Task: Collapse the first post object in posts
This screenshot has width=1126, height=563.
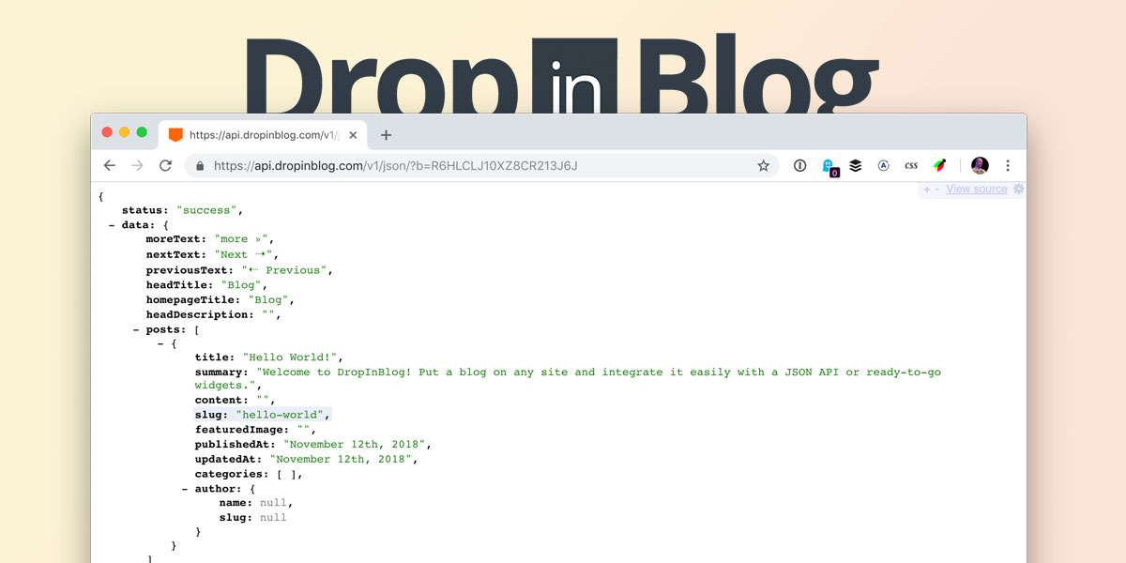Action: (161, 344)
